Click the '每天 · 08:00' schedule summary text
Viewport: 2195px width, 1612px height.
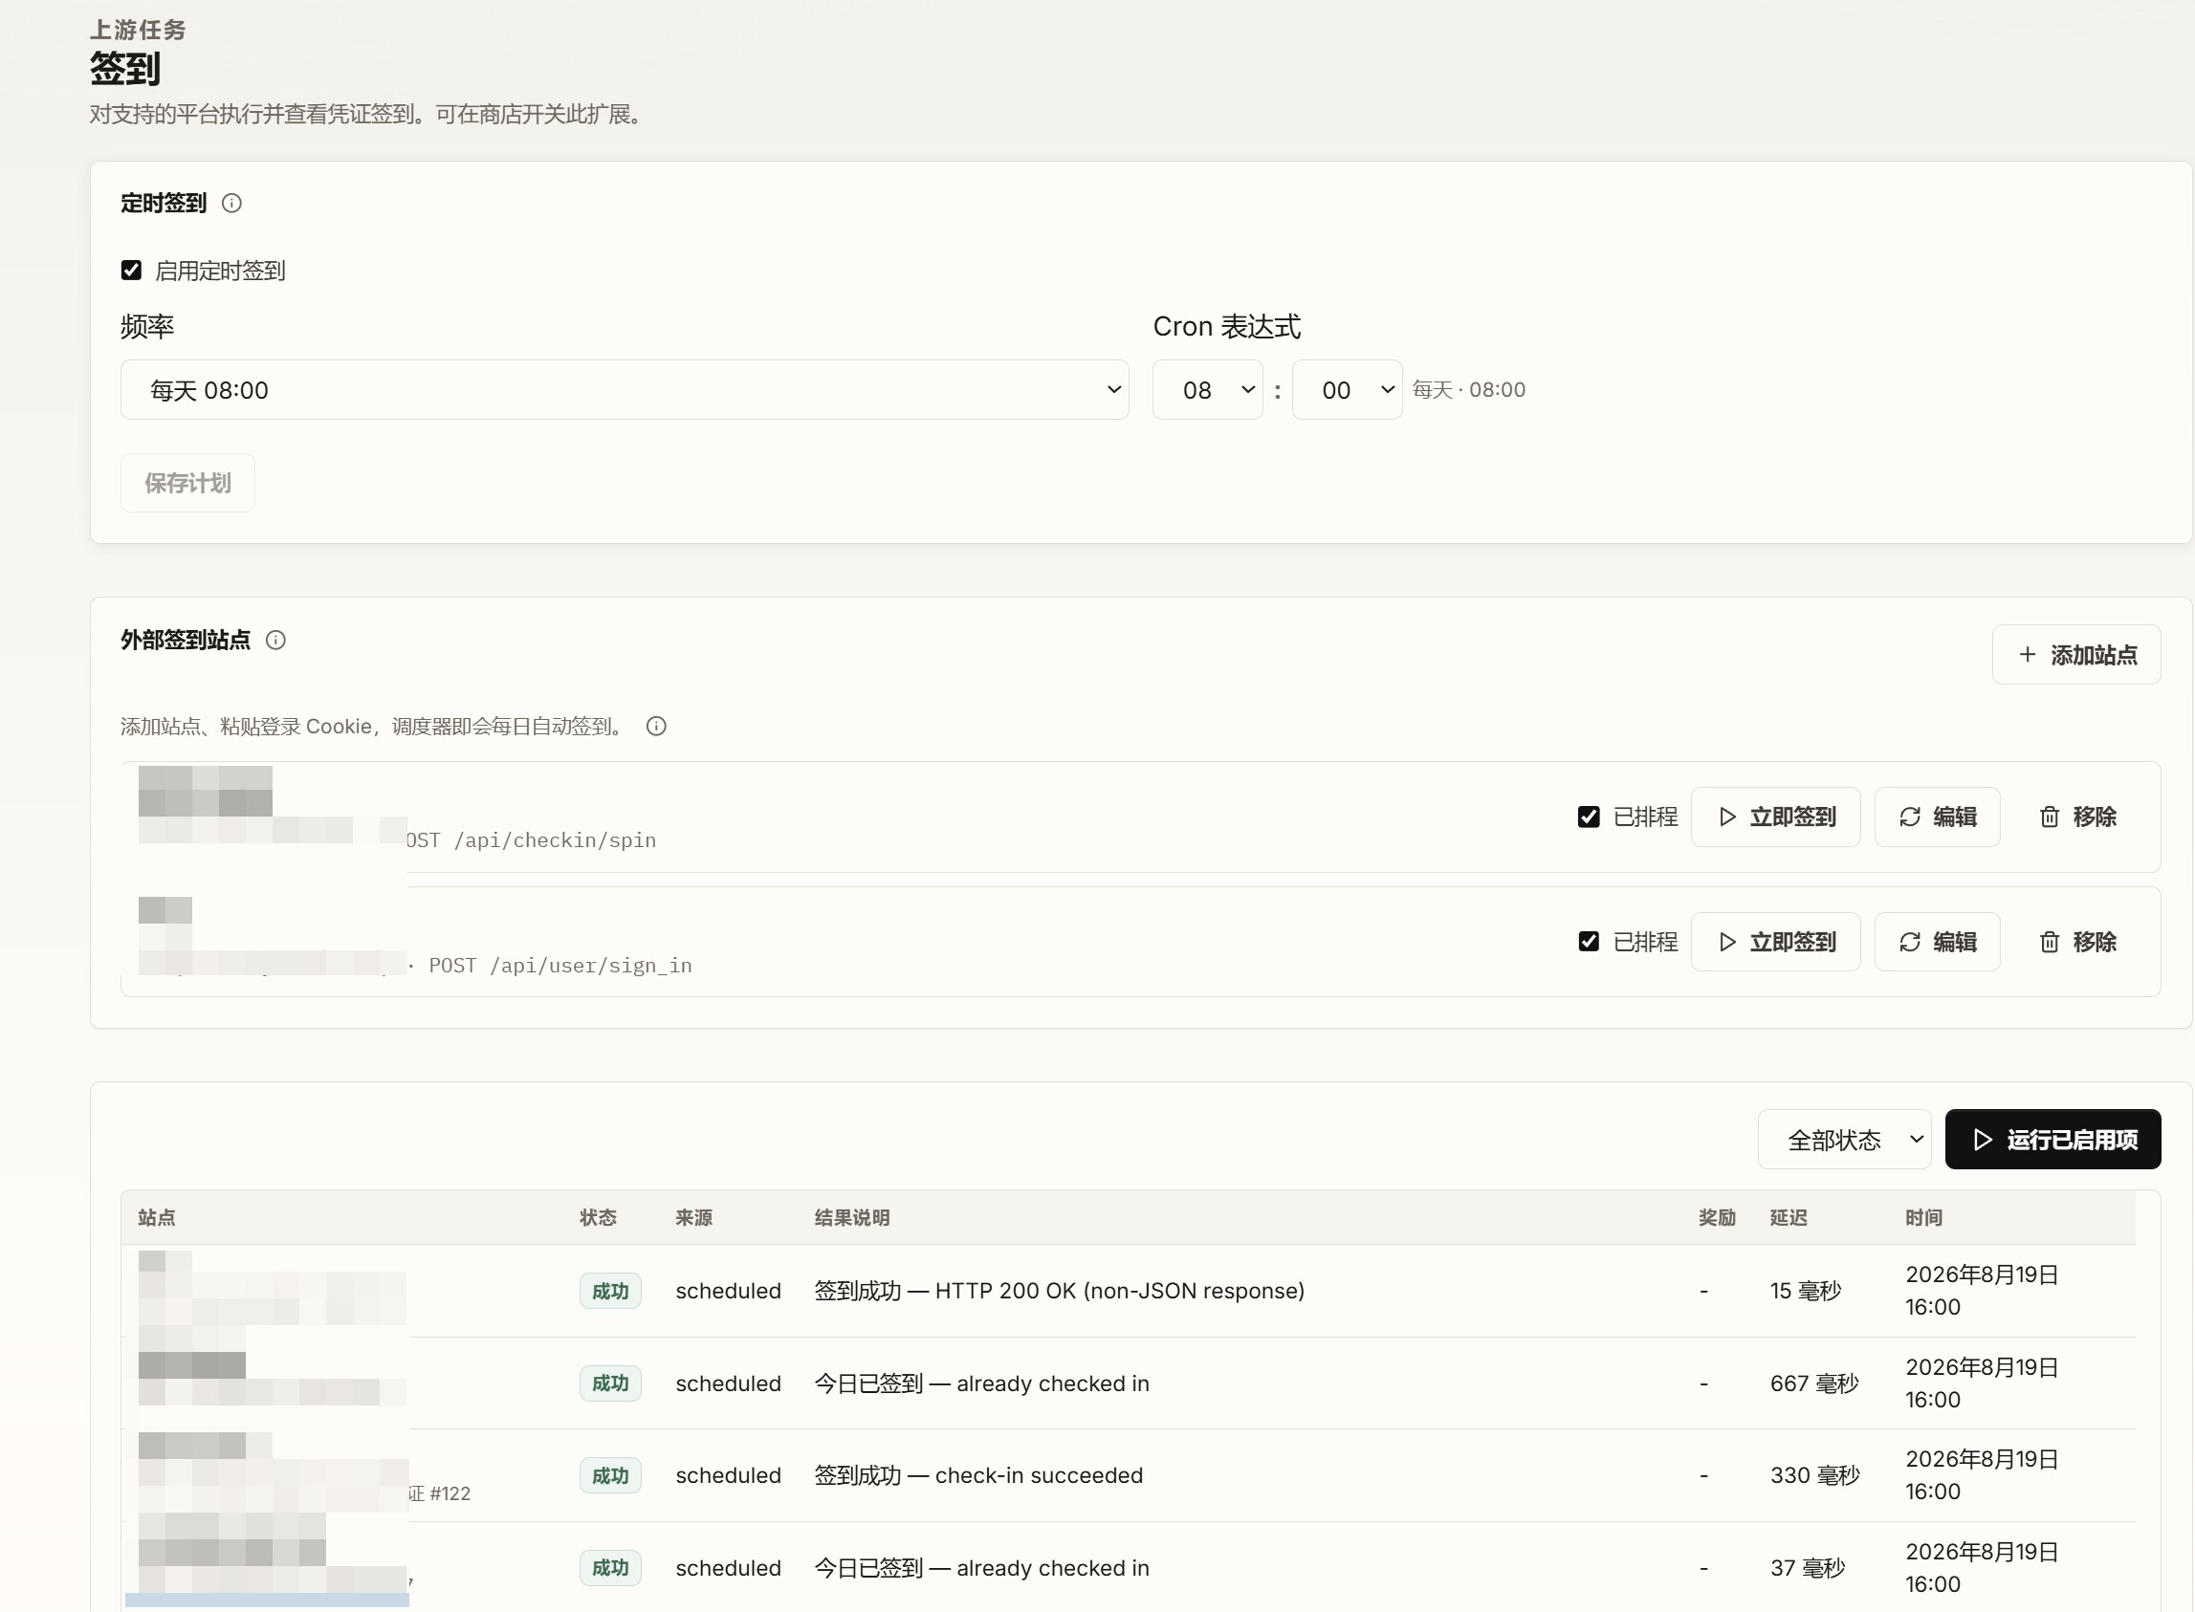1469,390
